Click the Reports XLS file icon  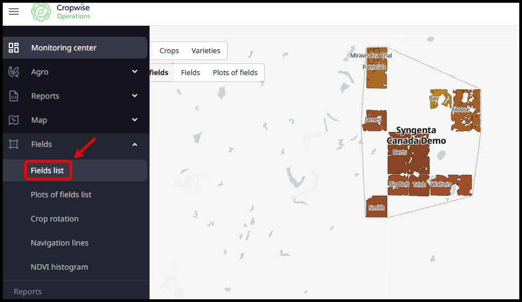pos(14,96)
